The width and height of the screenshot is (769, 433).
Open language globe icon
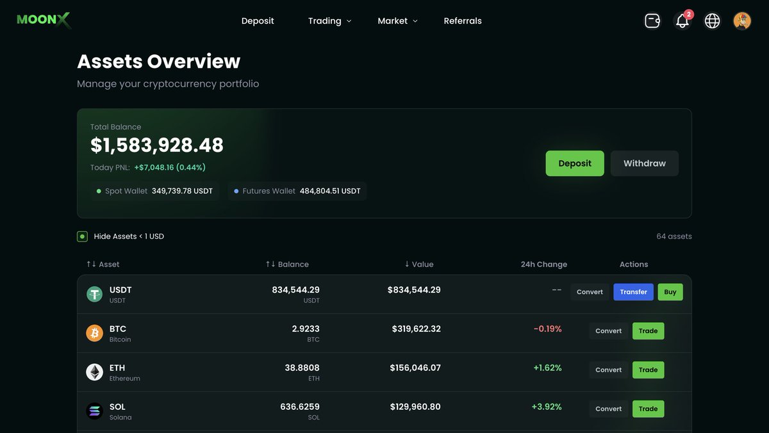(x=712, y=20)
